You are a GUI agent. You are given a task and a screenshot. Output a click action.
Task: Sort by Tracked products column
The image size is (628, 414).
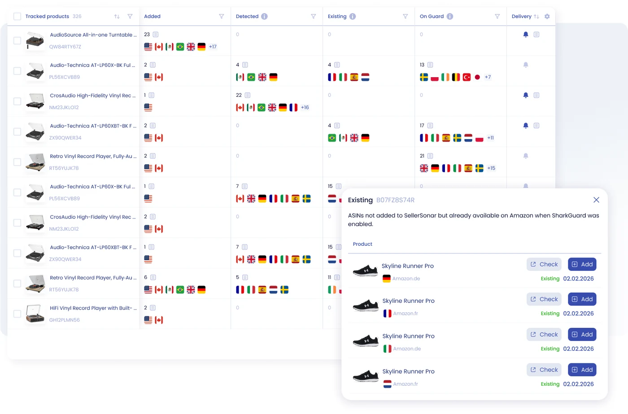click(x=117, y=17)
